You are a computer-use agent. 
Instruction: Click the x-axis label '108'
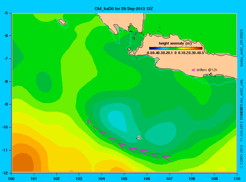(x=192, y=179)
